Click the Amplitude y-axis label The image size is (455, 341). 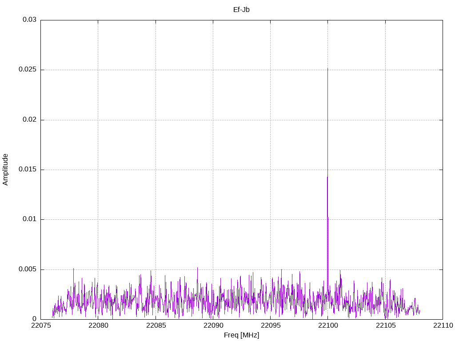coord(5,170)
